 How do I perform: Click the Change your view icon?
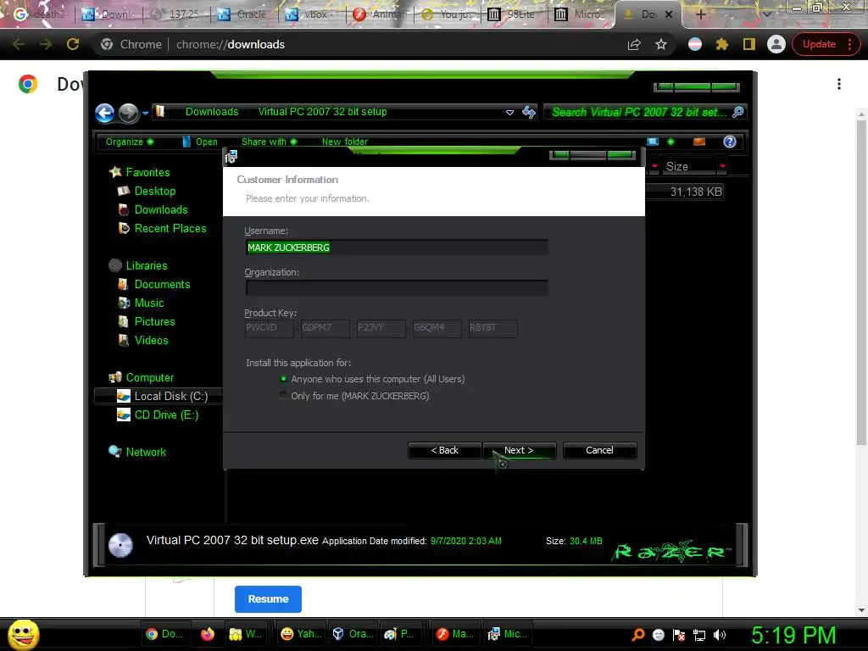pos(653,142)
